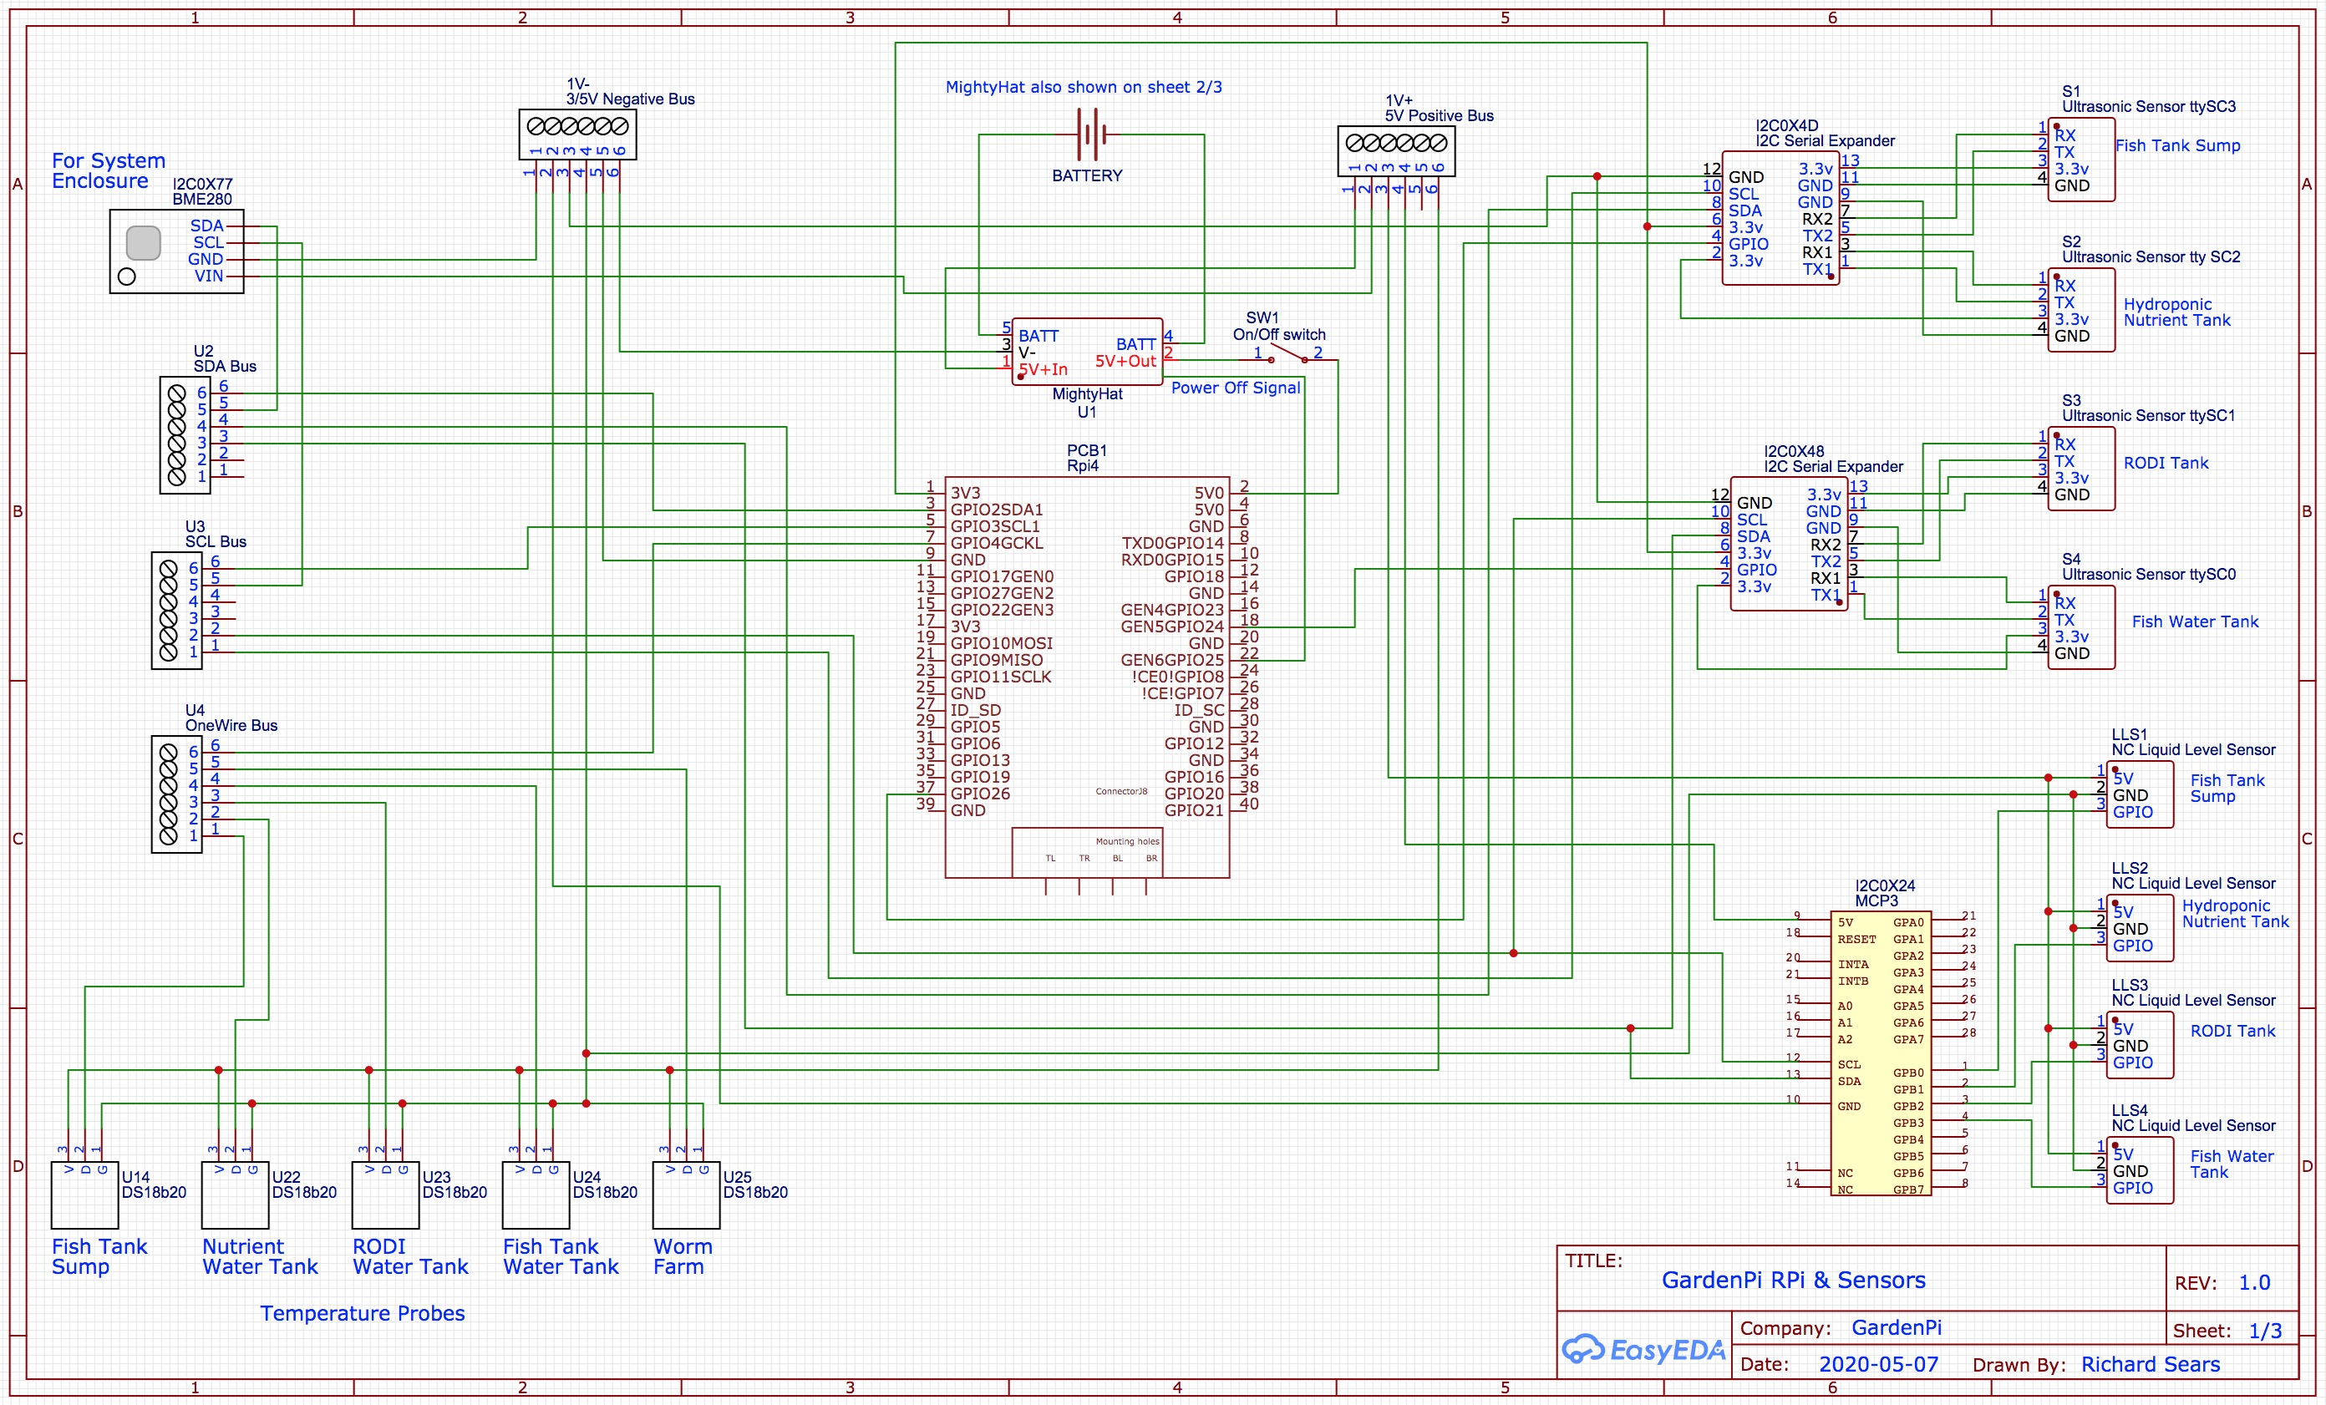Click the 'RODI Tank' label beside S3
Image resolution: width=2326 pixels, height=1405 pixels.
tap(2166, 464)
